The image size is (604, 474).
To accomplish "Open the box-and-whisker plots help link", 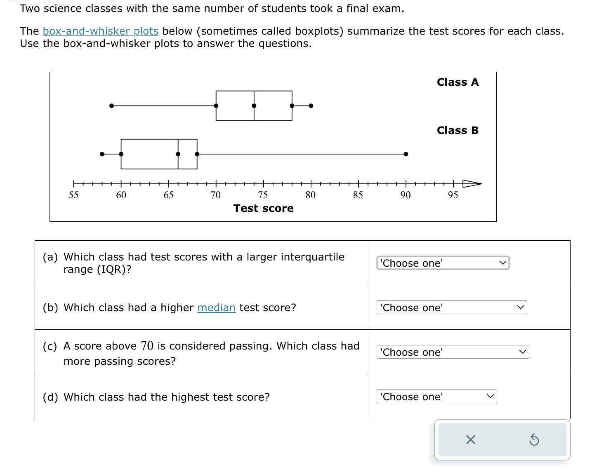I will coord(100,31).
